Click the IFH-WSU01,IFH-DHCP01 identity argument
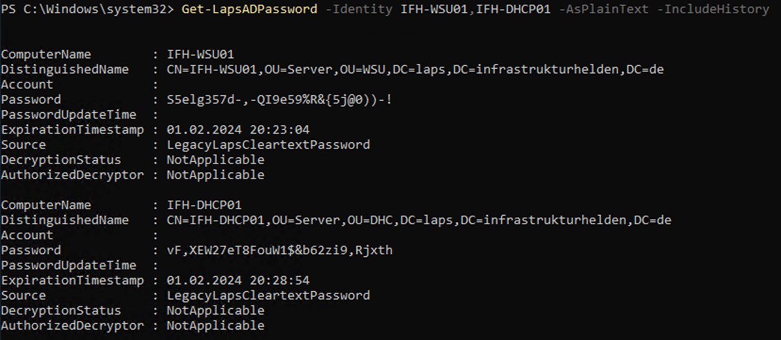Image resolution: width=781 pixels, height=340 pixels. pos(475,9)
